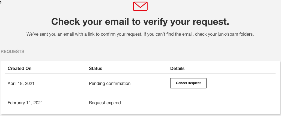Click empty Details cell of expired request

click(223, 103)
